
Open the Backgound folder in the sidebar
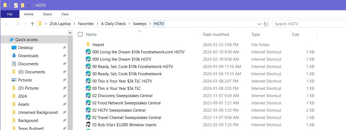[x=28, y=120]
